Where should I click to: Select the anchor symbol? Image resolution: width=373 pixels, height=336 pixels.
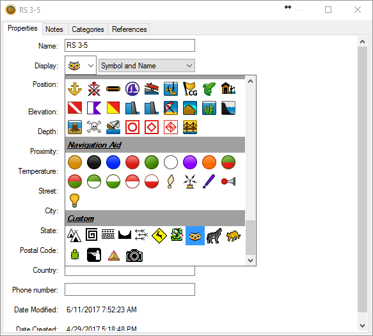[75, 89]
